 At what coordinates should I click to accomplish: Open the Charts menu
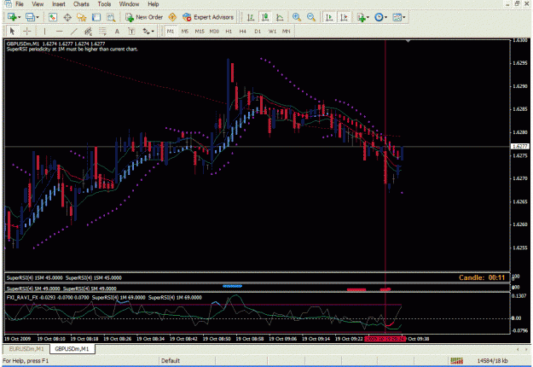tap(81, 4)
